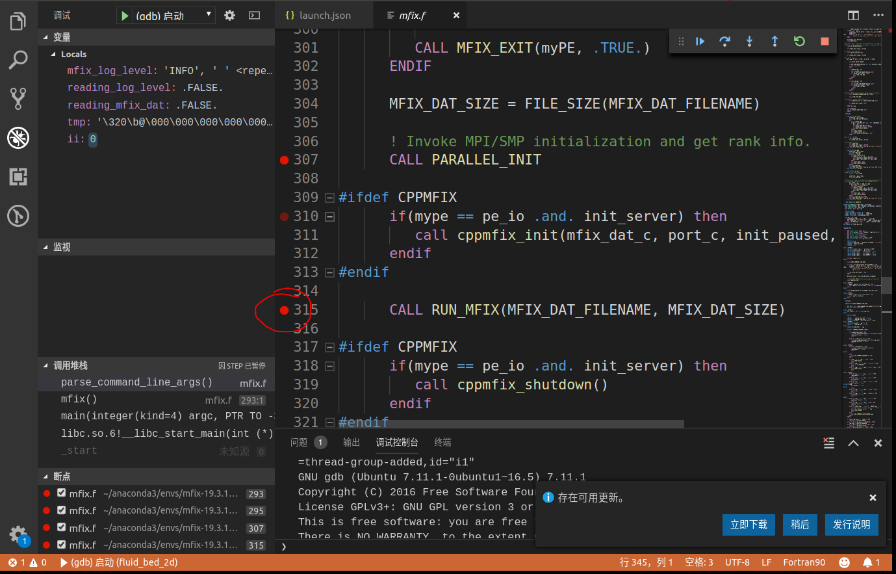Start debugging with green play button
The image size is (896, 574).
pos(125,16)
